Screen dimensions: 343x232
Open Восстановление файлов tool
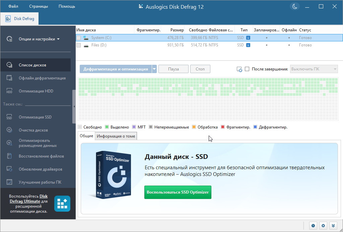[x=36, y=156]
